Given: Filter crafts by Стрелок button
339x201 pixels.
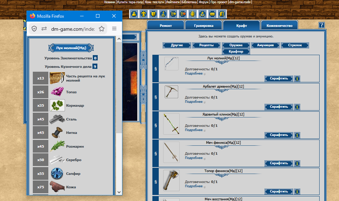Looking at the screenshot, I should point(295,45).
